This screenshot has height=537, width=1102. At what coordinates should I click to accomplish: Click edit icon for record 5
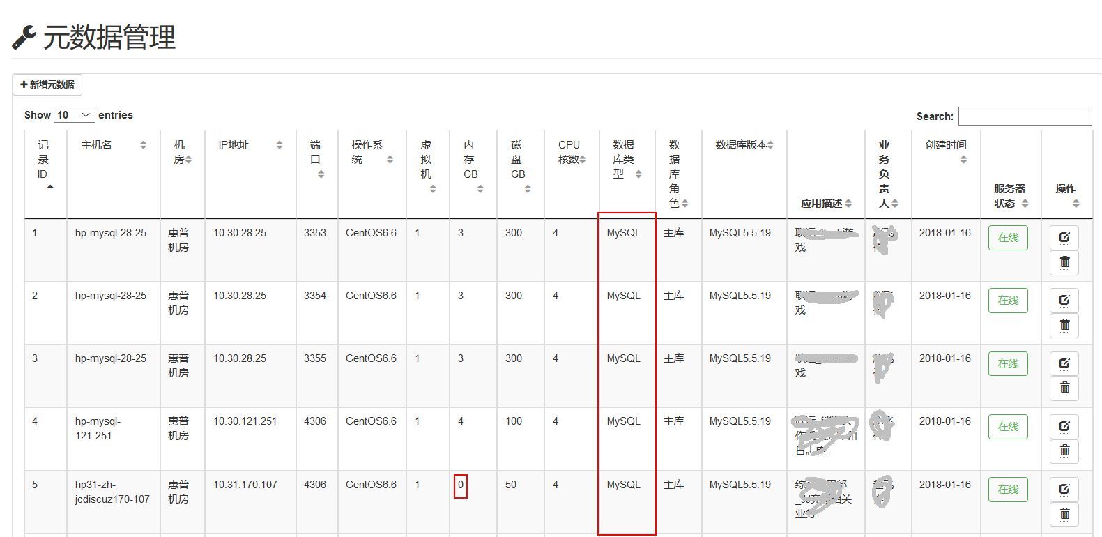pos(1064,489)
